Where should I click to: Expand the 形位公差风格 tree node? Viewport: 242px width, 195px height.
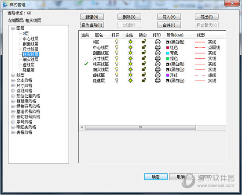pos(13,96)
